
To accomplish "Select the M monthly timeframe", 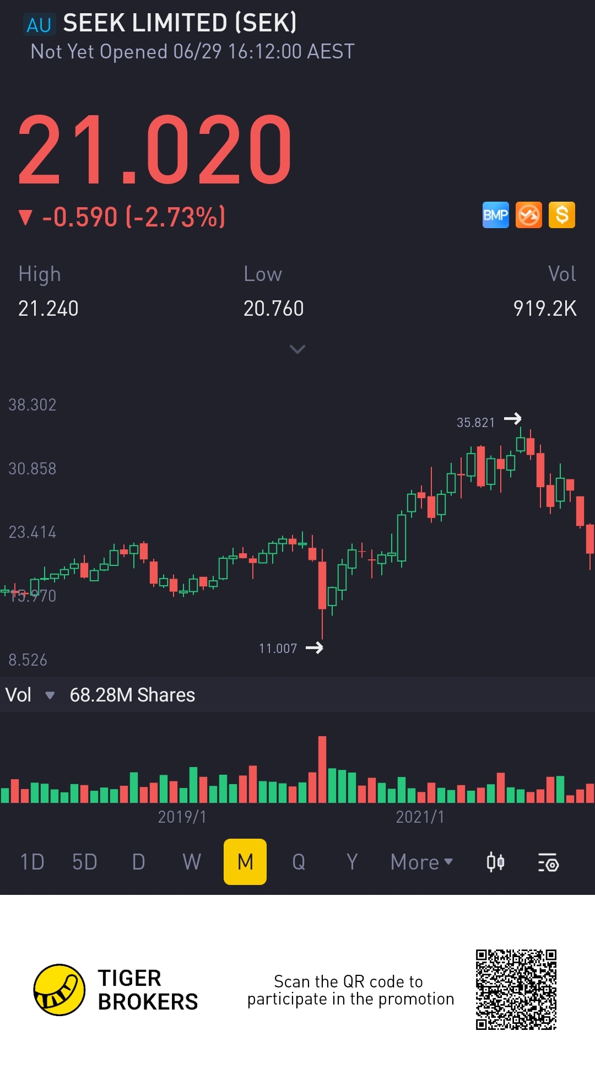I will (x=245, y=862).
